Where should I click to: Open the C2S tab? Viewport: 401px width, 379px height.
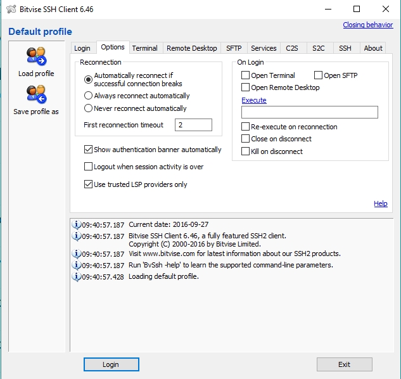tap(292, 48)
